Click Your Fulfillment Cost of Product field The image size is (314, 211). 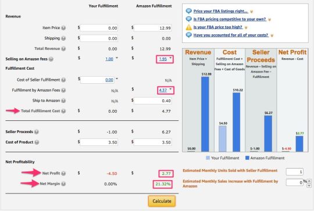[x=99, y=142]
